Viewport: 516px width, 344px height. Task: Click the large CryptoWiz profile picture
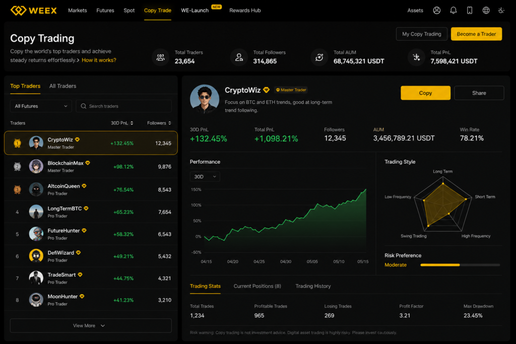[205, 99]
